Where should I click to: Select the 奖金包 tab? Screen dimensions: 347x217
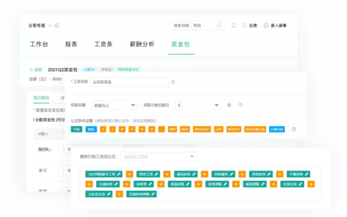click(180, 44)
